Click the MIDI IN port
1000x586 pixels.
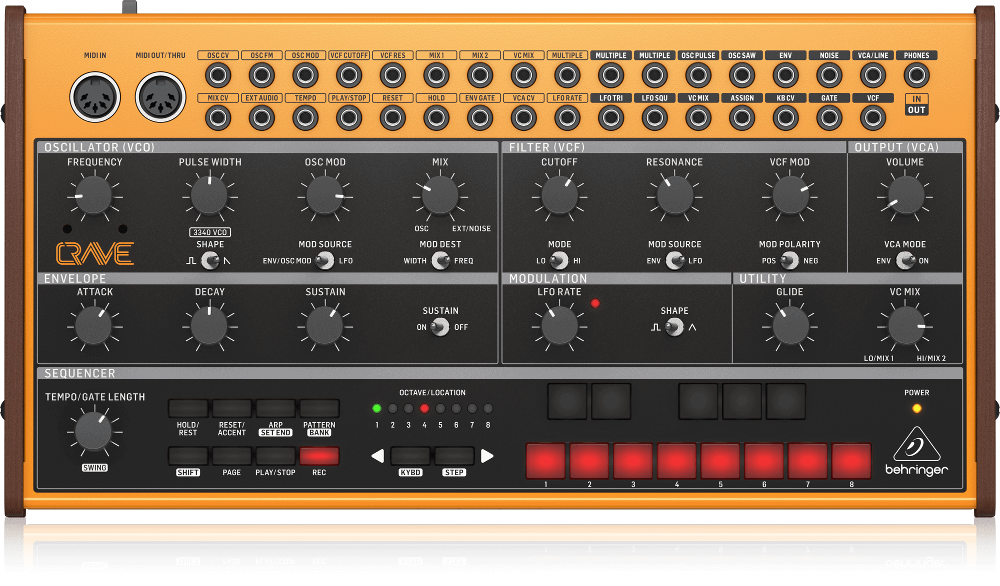[95, 96]
